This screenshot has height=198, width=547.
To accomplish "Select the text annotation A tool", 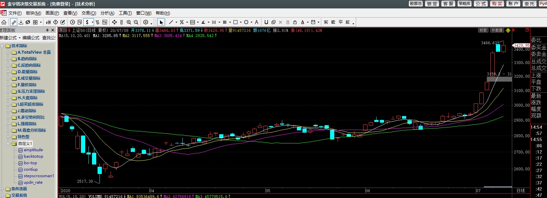I will coord(257,22).
